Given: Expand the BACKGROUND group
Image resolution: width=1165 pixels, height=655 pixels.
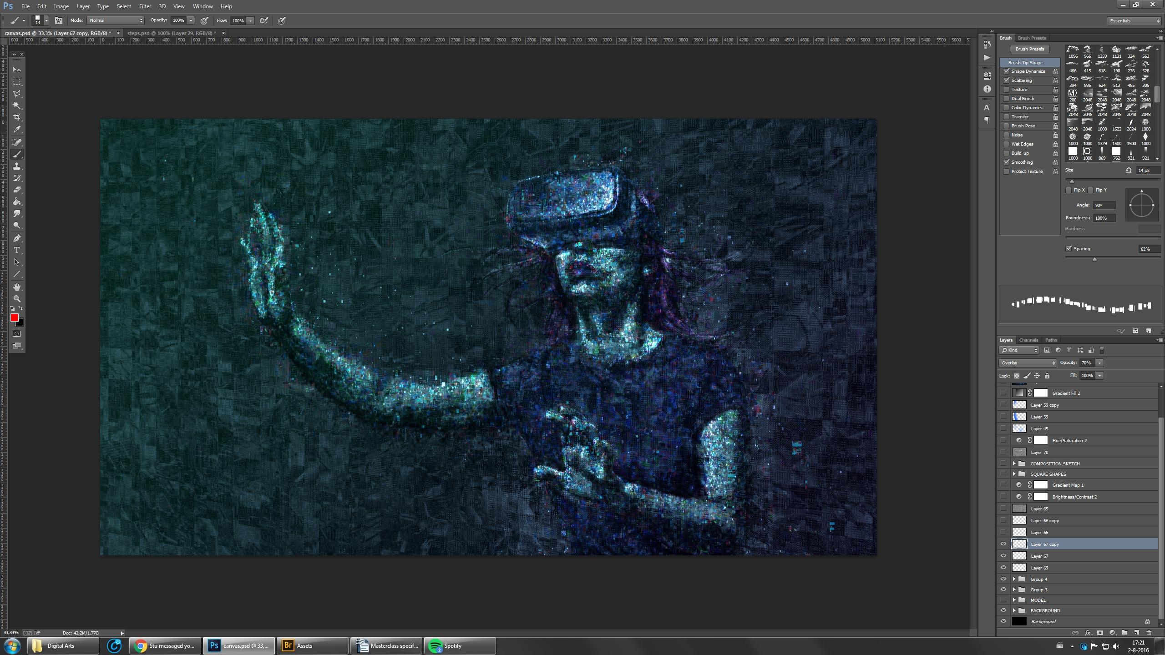Looking at the screenshot, I should pyautogui.click(x=1014, y=610).
